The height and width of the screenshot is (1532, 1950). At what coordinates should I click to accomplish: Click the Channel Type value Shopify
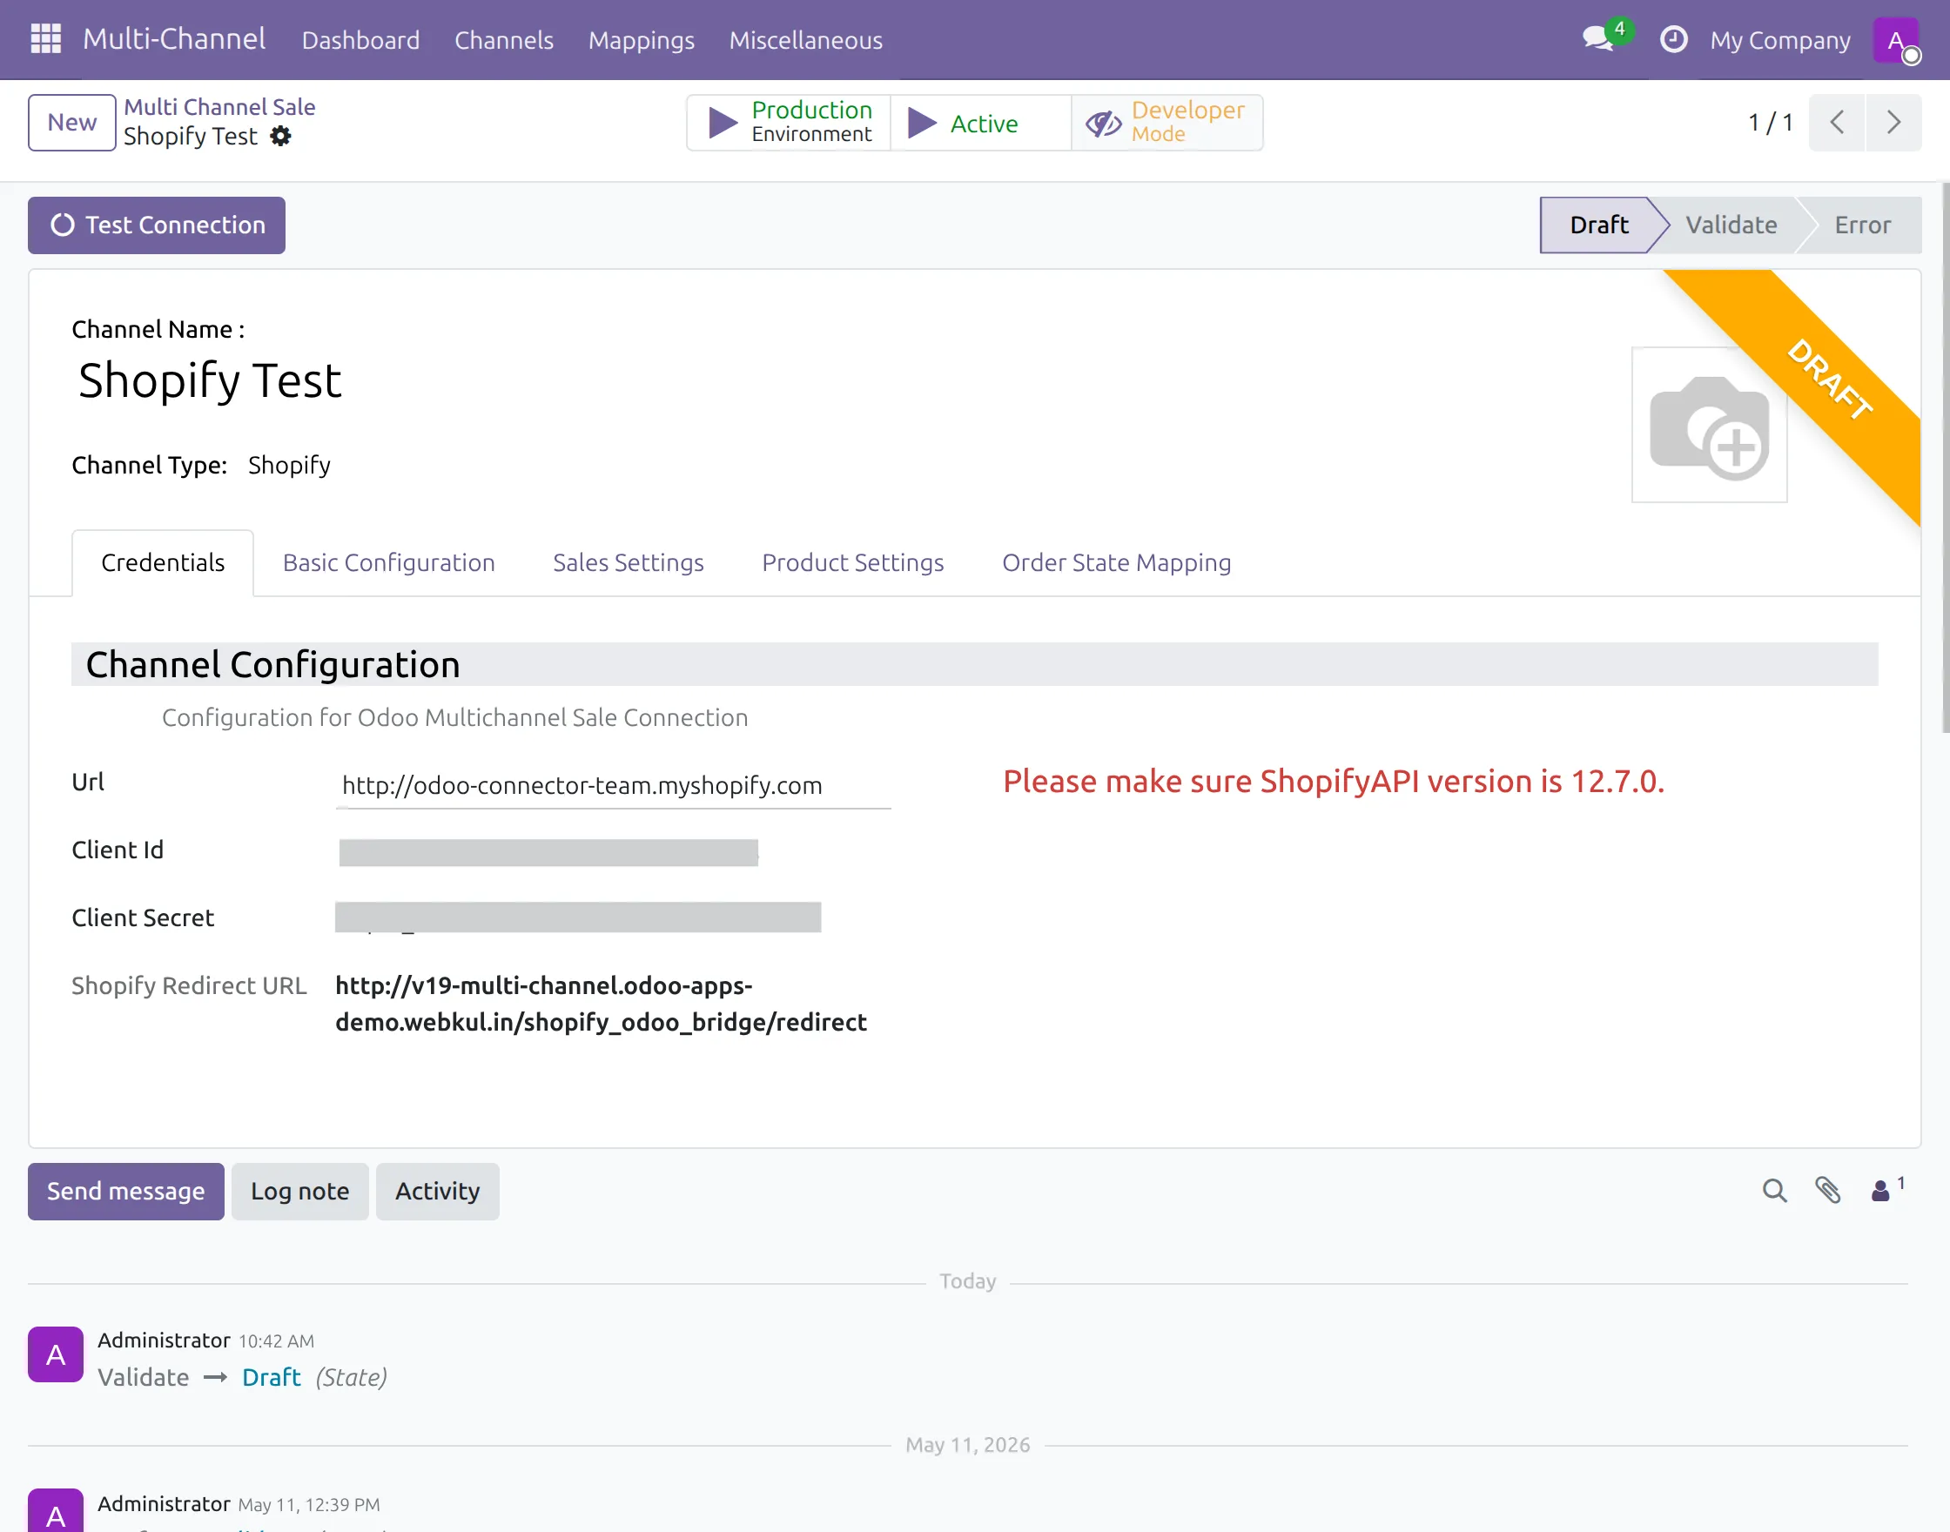click(289, 466)
